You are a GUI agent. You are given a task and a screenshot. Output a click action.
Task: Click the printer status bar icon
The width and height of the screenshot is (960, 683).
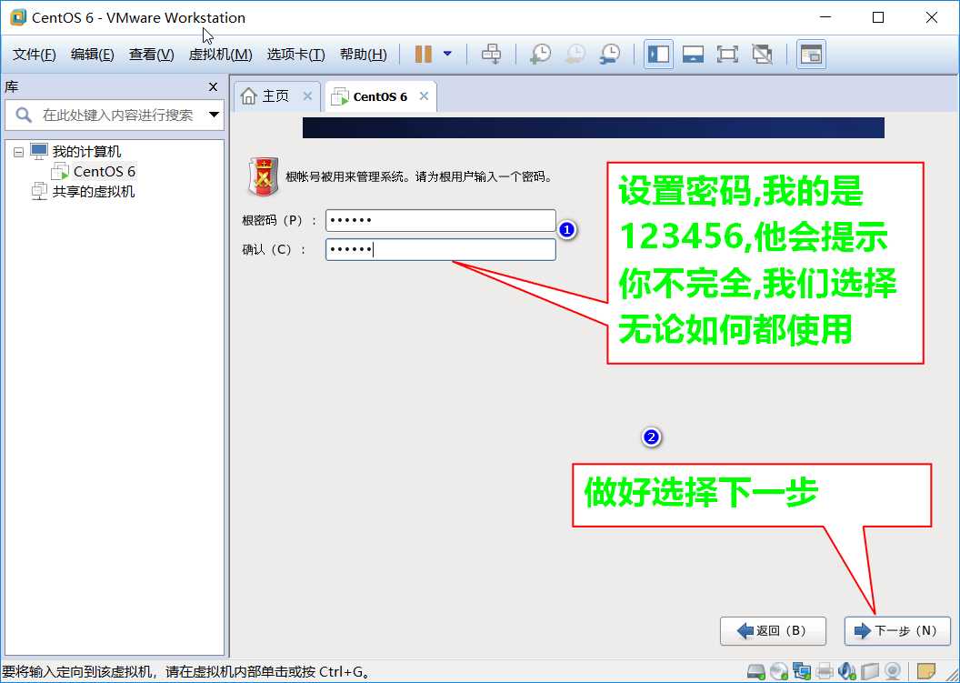(825, 671)
